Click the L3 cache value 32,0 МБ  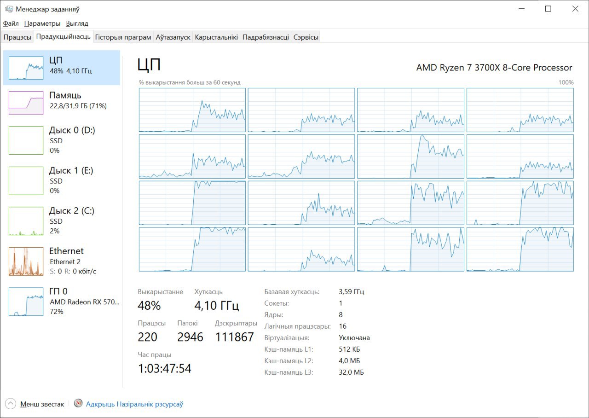click(x=351, y=372)
